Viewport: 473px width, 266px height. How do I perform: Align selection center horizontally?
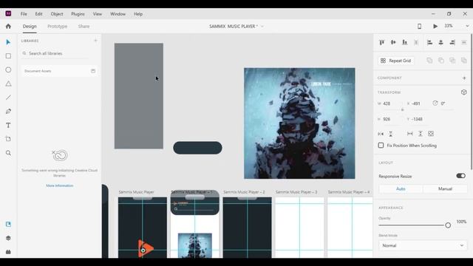[x=440, y=43]
